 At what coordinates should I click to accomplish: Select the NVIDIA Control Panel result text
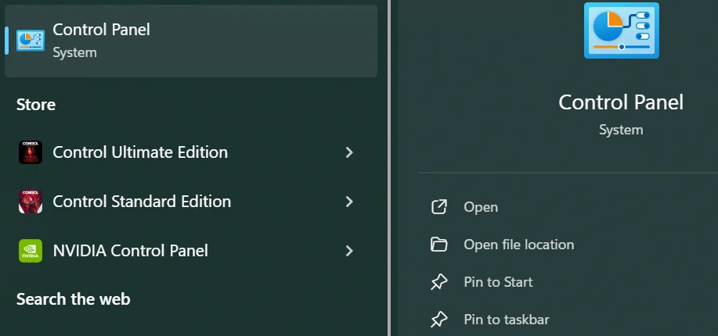tap(130, 251)
